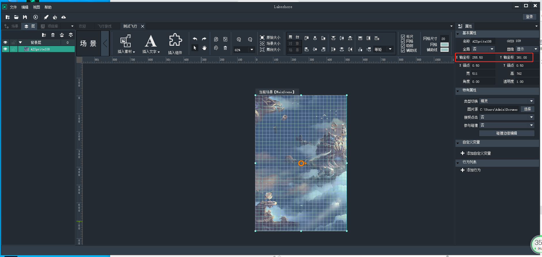
Task: Delete the object with the toolbar trash icon
Action: tap(225, 48)
